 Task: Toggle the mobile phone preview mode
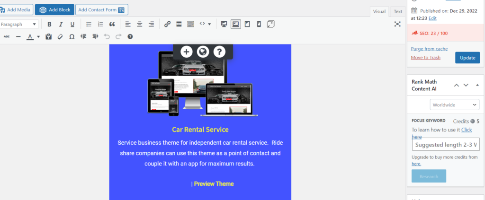259,24
